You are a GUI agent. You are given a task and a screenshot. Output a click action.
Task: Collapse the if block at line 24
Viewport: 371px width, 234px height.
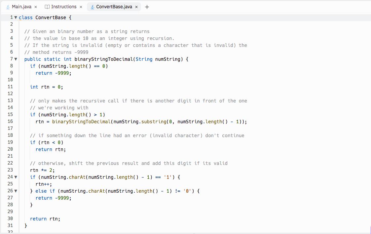pyautogui.click(x=16, y=177)
